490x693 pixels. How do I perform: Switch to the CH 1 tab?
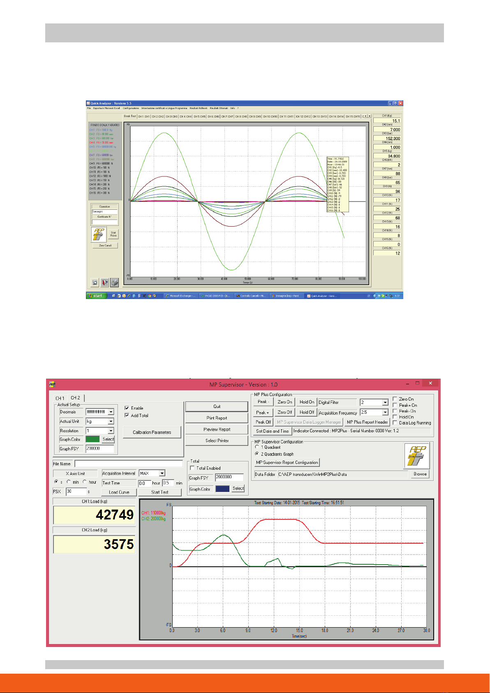60,398
